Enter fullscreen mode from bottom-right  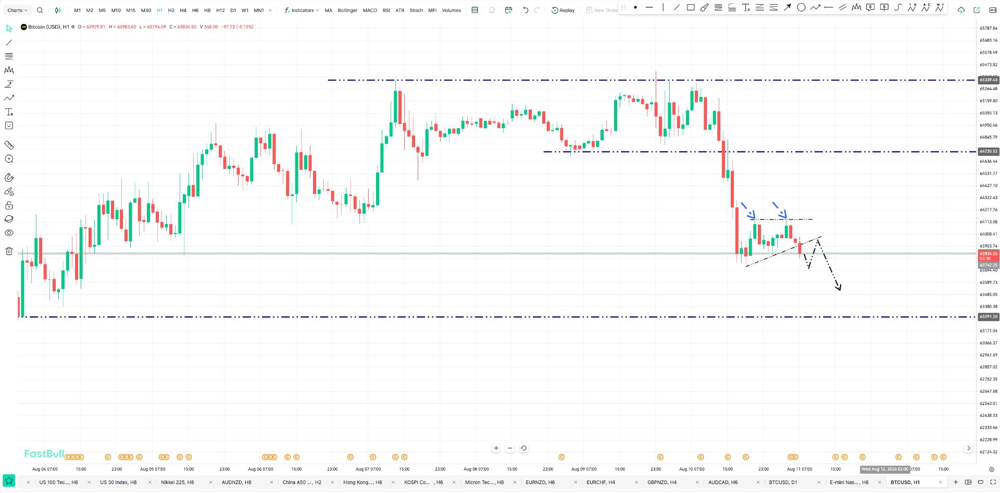click(x=993, y=482)
